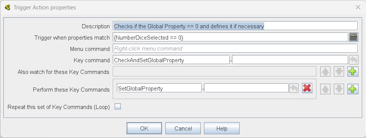Click the VASSAL icon in the title bar
The width and height of the screenshot is (366, 138).
[x=8, y=7]
